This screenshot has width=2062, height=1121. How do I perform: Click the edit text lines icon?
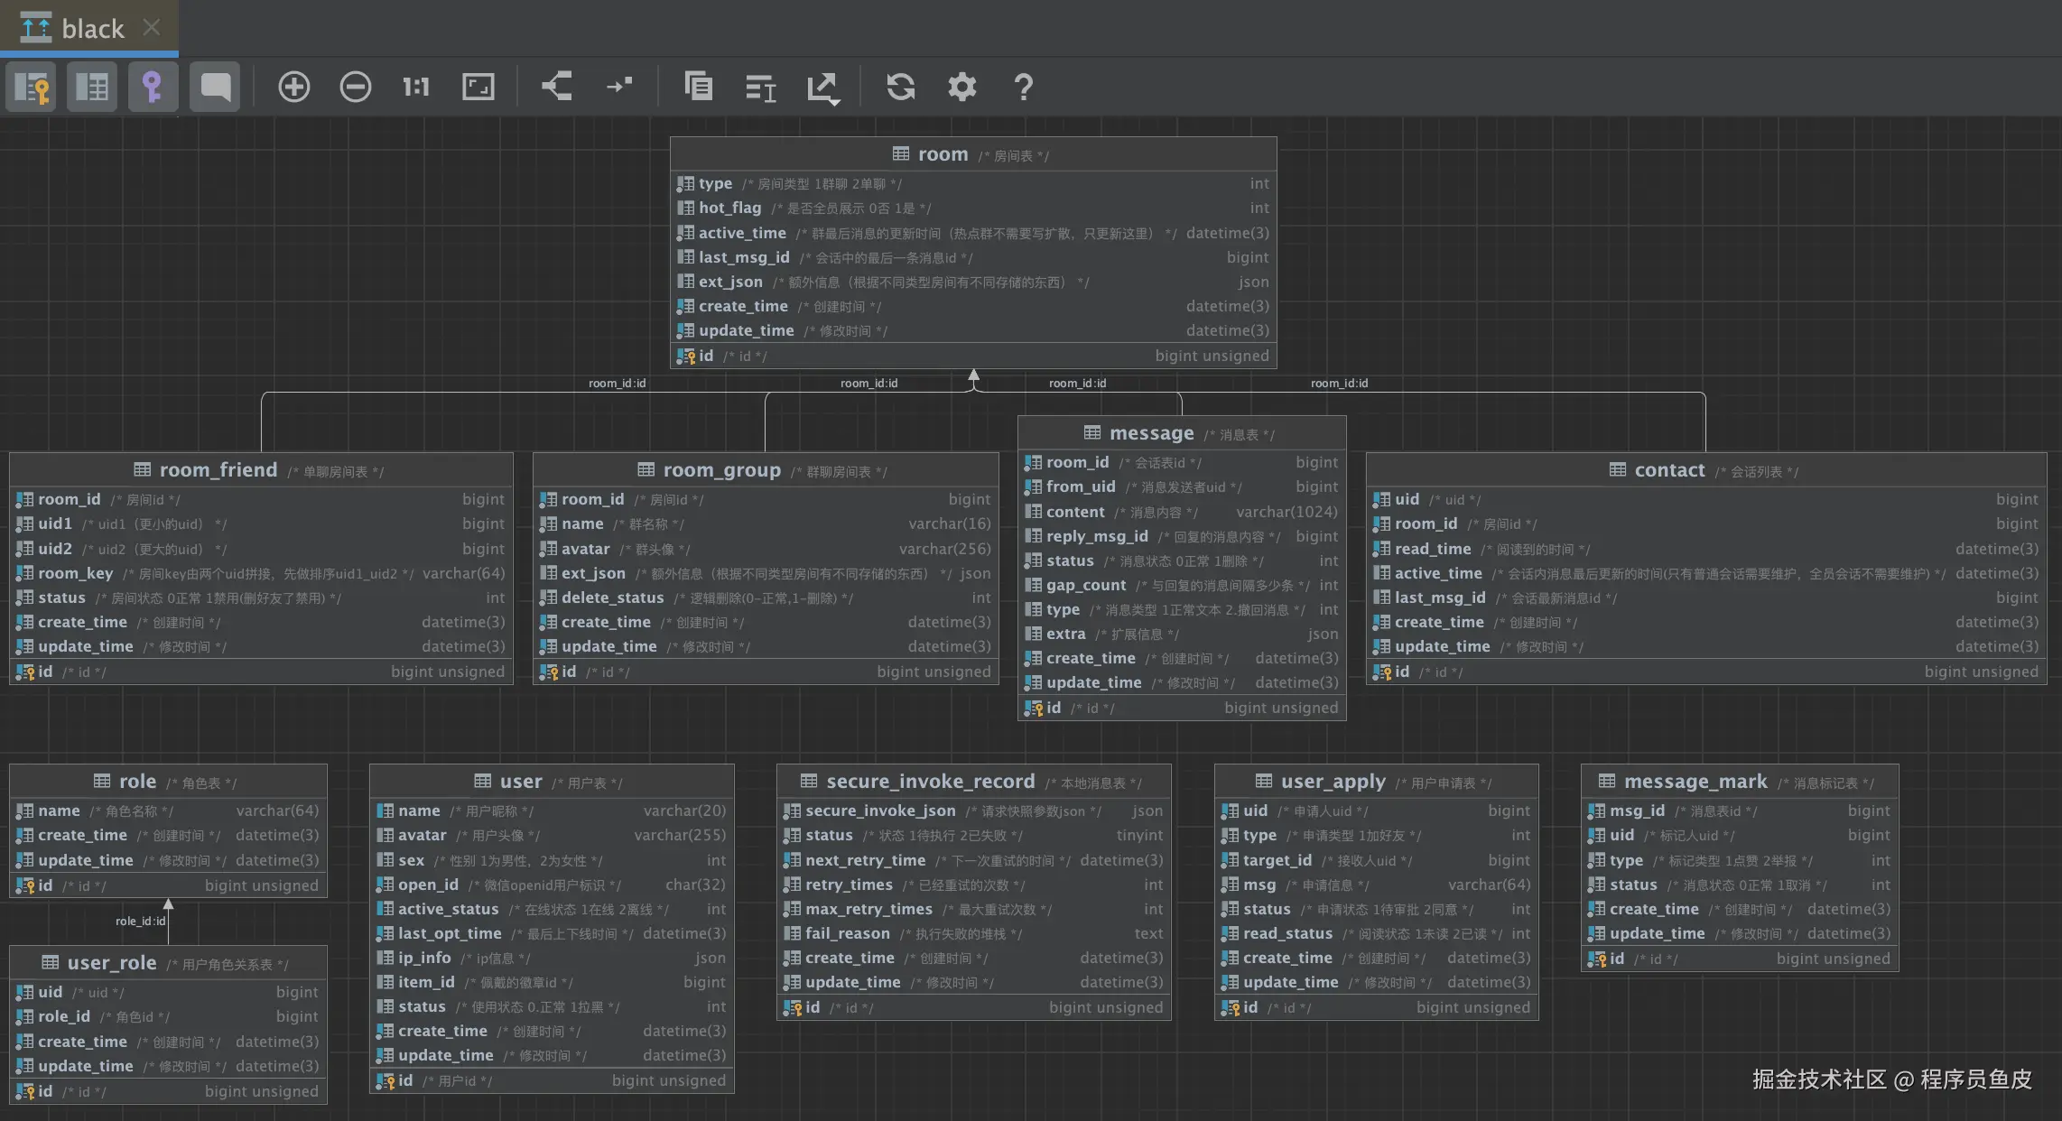[x=760, y=88]
